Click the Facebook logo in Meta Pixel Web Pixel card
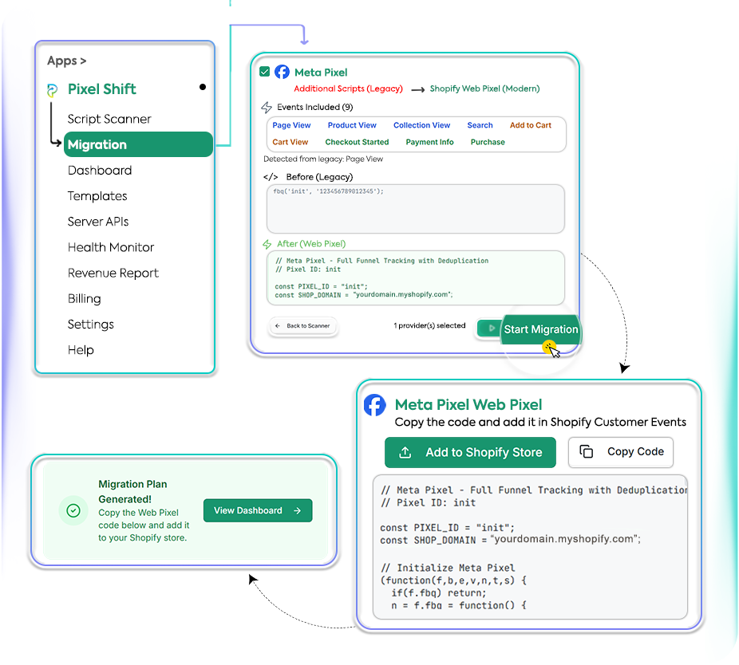This screenshot has width=739, height=665. click(375, 405)
